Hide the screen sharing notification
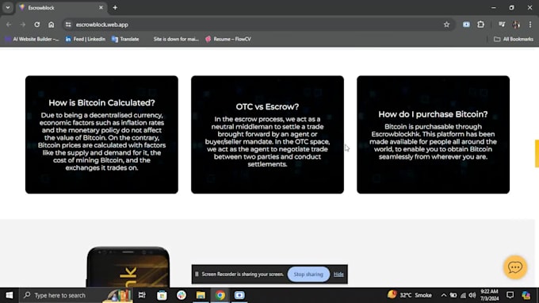This screenshot has width=539, height=303. (x=338, y=274)
